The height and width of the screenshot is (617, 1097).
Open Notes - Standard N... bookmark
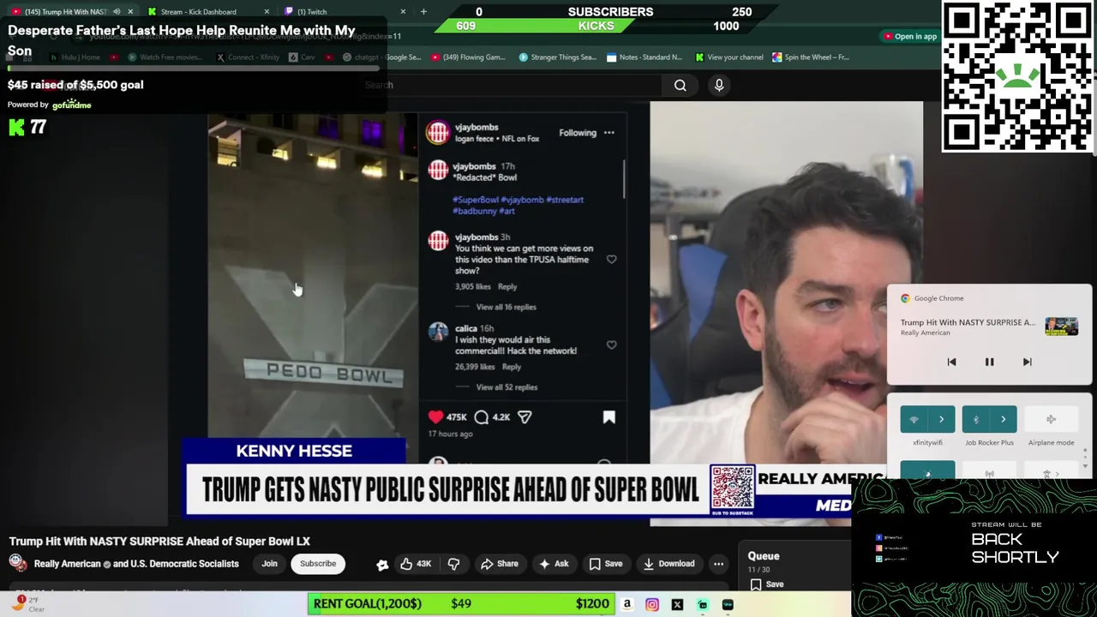[644, 57]
